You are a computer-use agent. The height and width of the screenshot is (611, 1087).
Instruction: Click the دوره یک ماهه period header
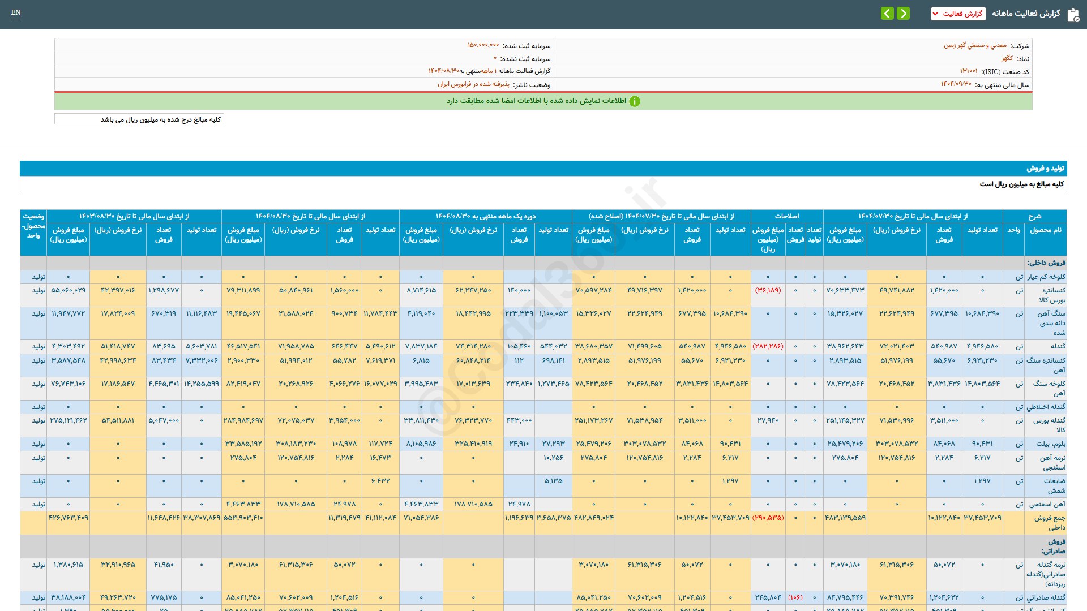click(x=485, y=216)
